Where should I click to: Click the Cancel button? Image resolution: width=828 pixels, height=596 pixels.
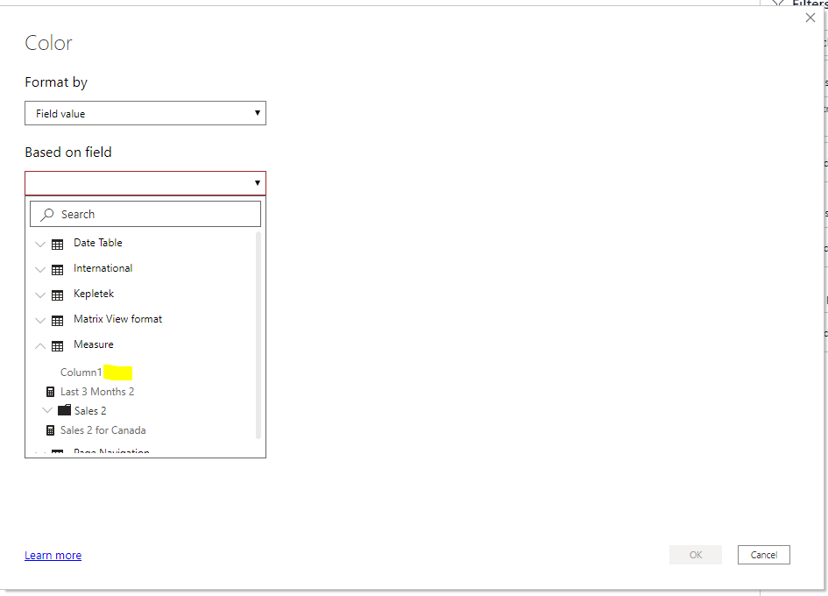point(763,555)
